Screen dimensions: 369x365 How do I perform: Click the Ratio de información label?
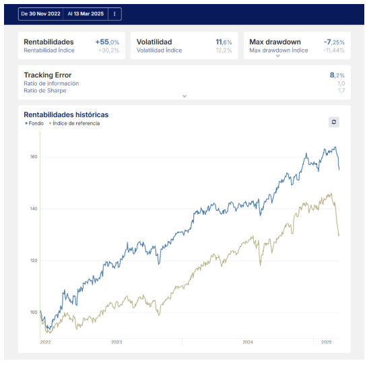click(x=51, y=84)
